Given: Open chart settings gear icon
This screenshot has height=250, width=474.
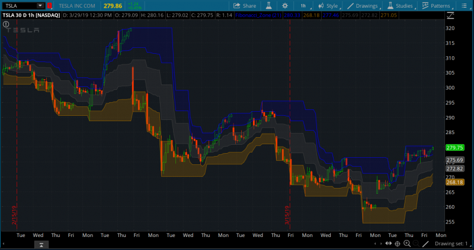Looking at the screenshot, I should point(285,6).
